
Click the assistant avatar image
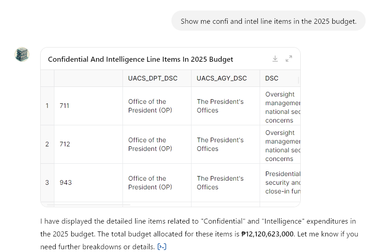pyautogui.click(x=22, y=54)
